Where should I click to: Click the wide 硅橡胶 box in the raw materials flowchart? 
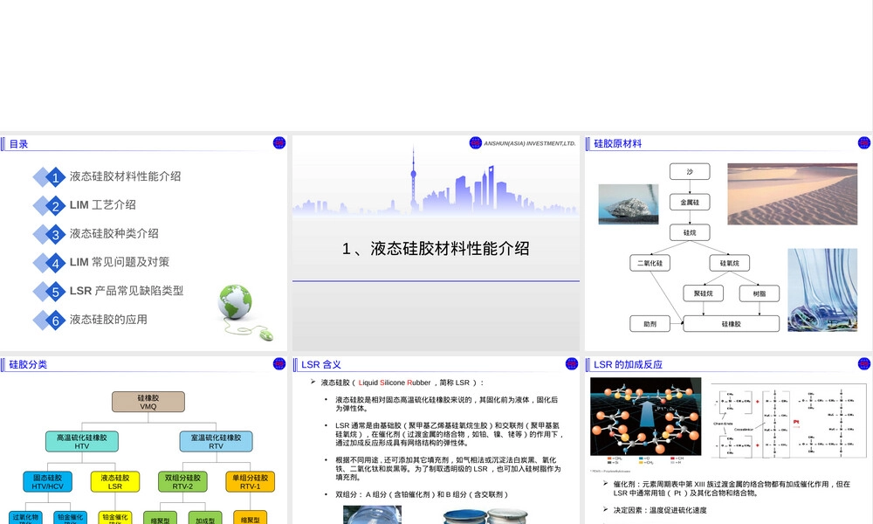click(x=731, y=323)
